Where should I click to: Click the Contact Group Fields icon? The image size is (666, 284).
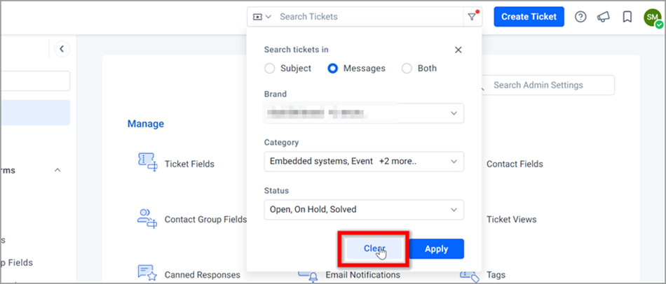point(148,218)
